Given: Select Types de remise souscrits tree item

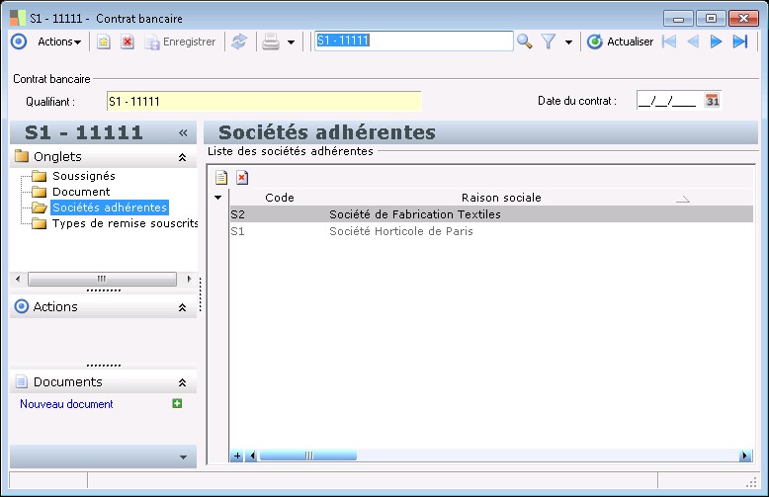Looking at the screenshot, I should [x=125, y=223].
